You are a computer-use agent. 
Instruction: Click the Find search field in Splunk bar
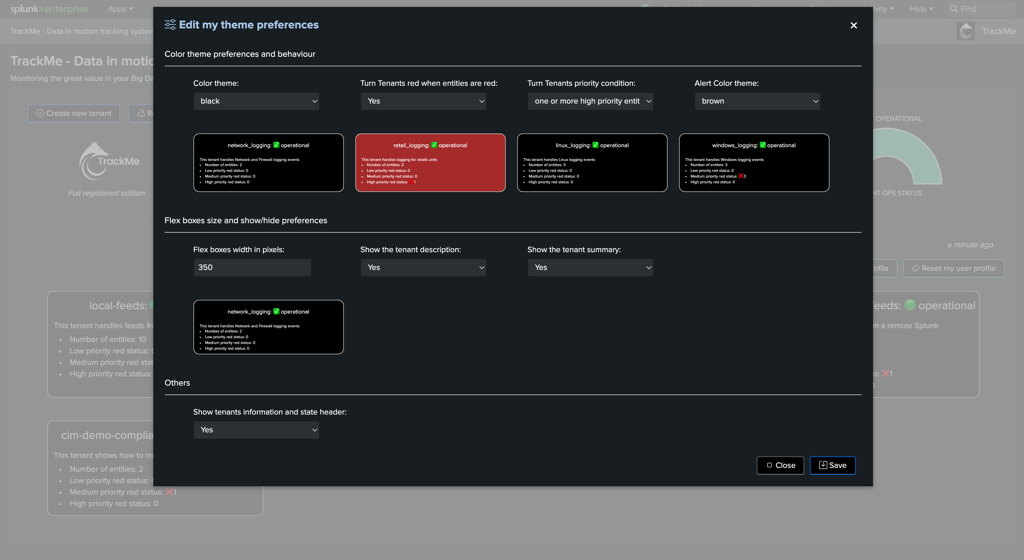(x=981, y=9)
